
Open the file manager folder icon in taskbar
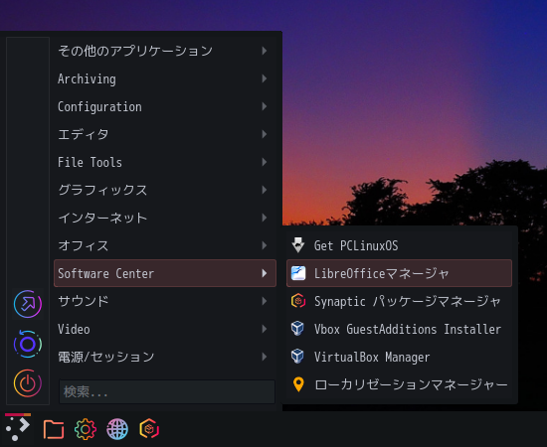pos(54,429)
